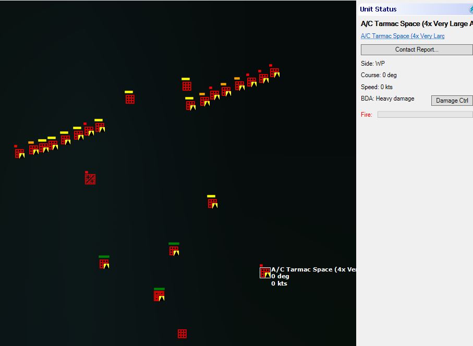
Task: Select the rightmost red-dot icon of the upper-right row
Action: [x=275, y=72]
